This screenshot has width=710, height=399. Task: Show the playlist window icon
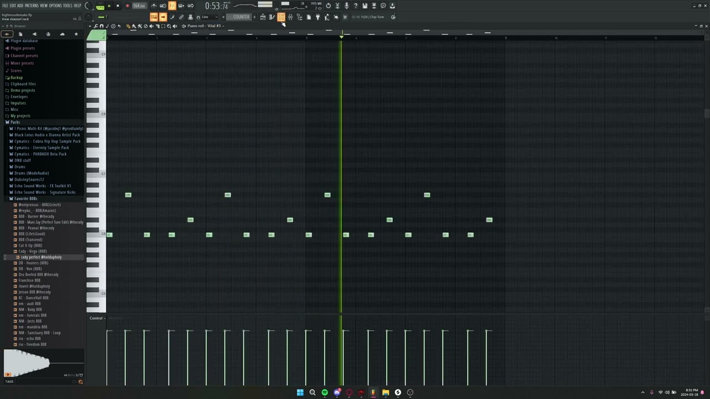[262, 17]
